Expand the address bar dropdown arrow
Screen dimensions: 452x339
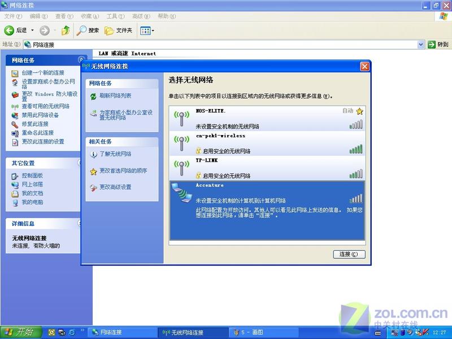(x=420, y=45)
